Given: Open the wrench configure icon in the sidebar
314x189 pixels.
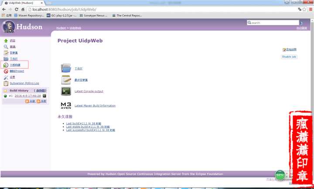Looking at the screenshot, I should point(6,77).
